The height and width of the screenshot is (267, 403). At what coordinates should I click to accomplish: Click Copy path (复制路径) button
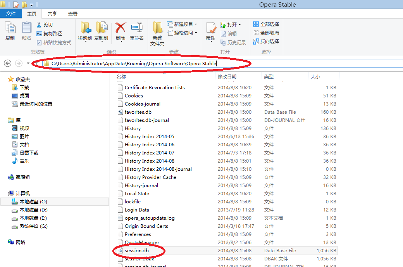point(49,33)
